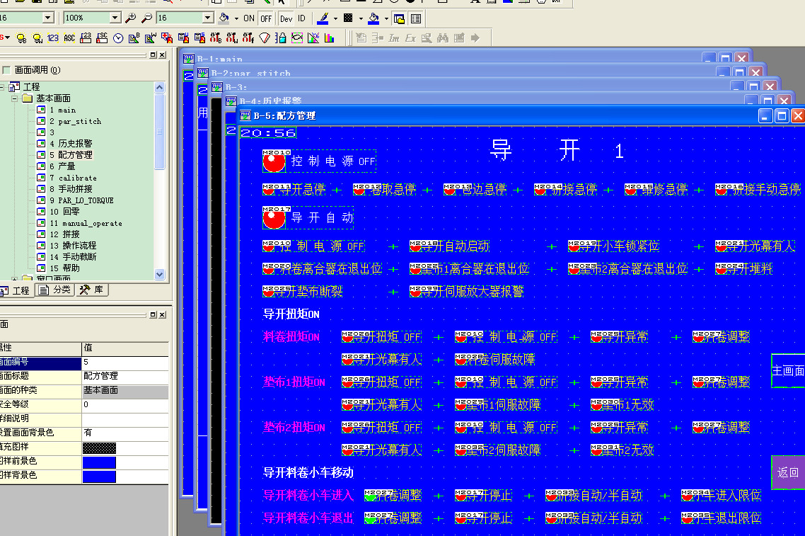The height and width of the screenshot is (536, 805).
Task: Click the Dev device display toggle icon
Action: [x=286, y=18]
